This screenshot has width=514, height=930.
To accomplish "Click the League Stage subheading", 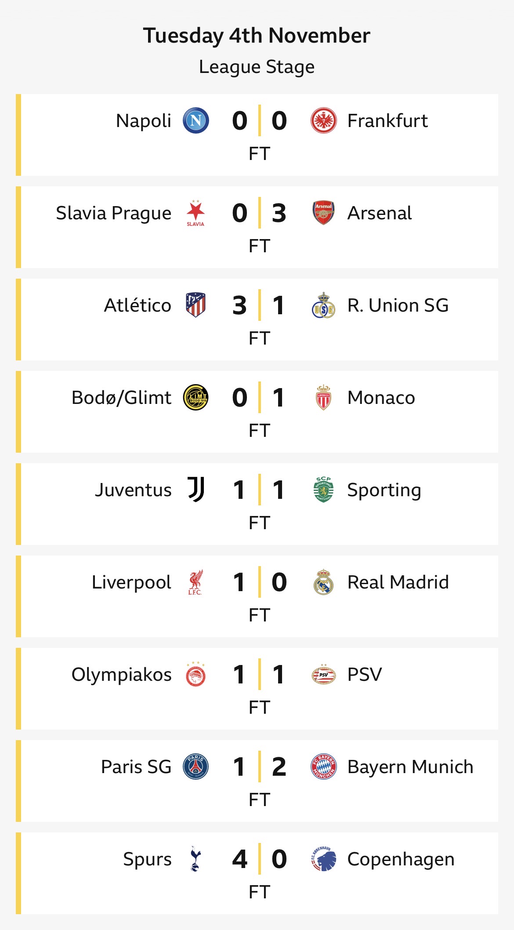I will click(x=257, y=67).
